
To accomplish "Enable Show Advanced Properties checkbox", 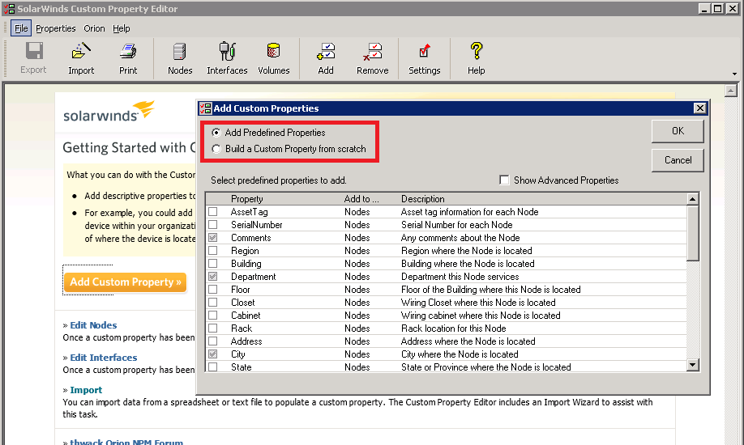I will coord(504,180).
